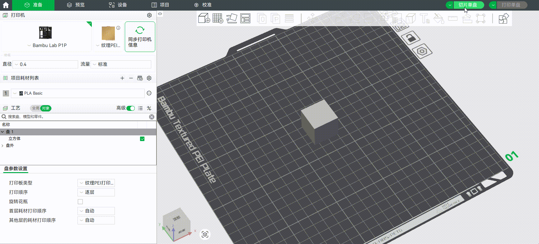The image size is (539, 244).
Task: Open the print options arrow beside 打印单盘
Action: [x=493, y=5]
